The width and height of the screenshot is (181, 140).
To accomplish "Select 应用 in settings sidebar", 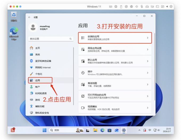I will point(51,80).
